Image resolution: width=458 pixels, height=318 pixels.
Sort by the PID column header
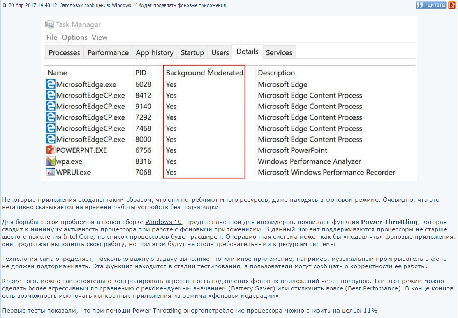tap(141, 73)
